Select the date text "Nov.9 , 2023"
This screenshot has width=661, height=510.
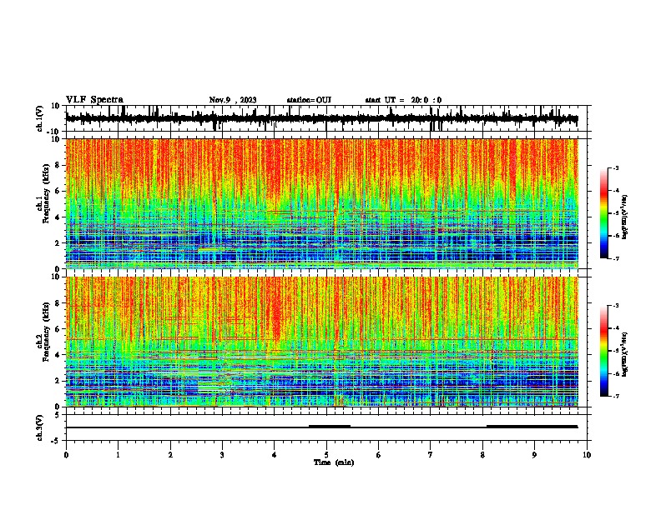coord(233,100)
